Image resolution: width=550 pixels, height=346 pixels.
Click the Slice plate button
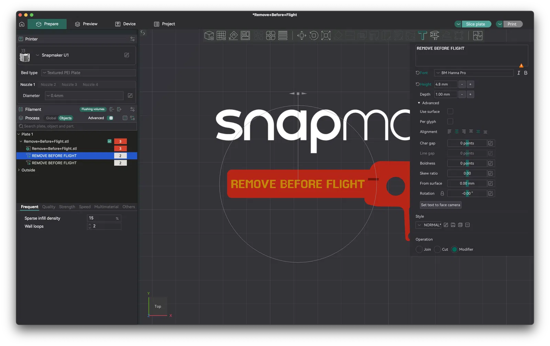pos(476,24)
